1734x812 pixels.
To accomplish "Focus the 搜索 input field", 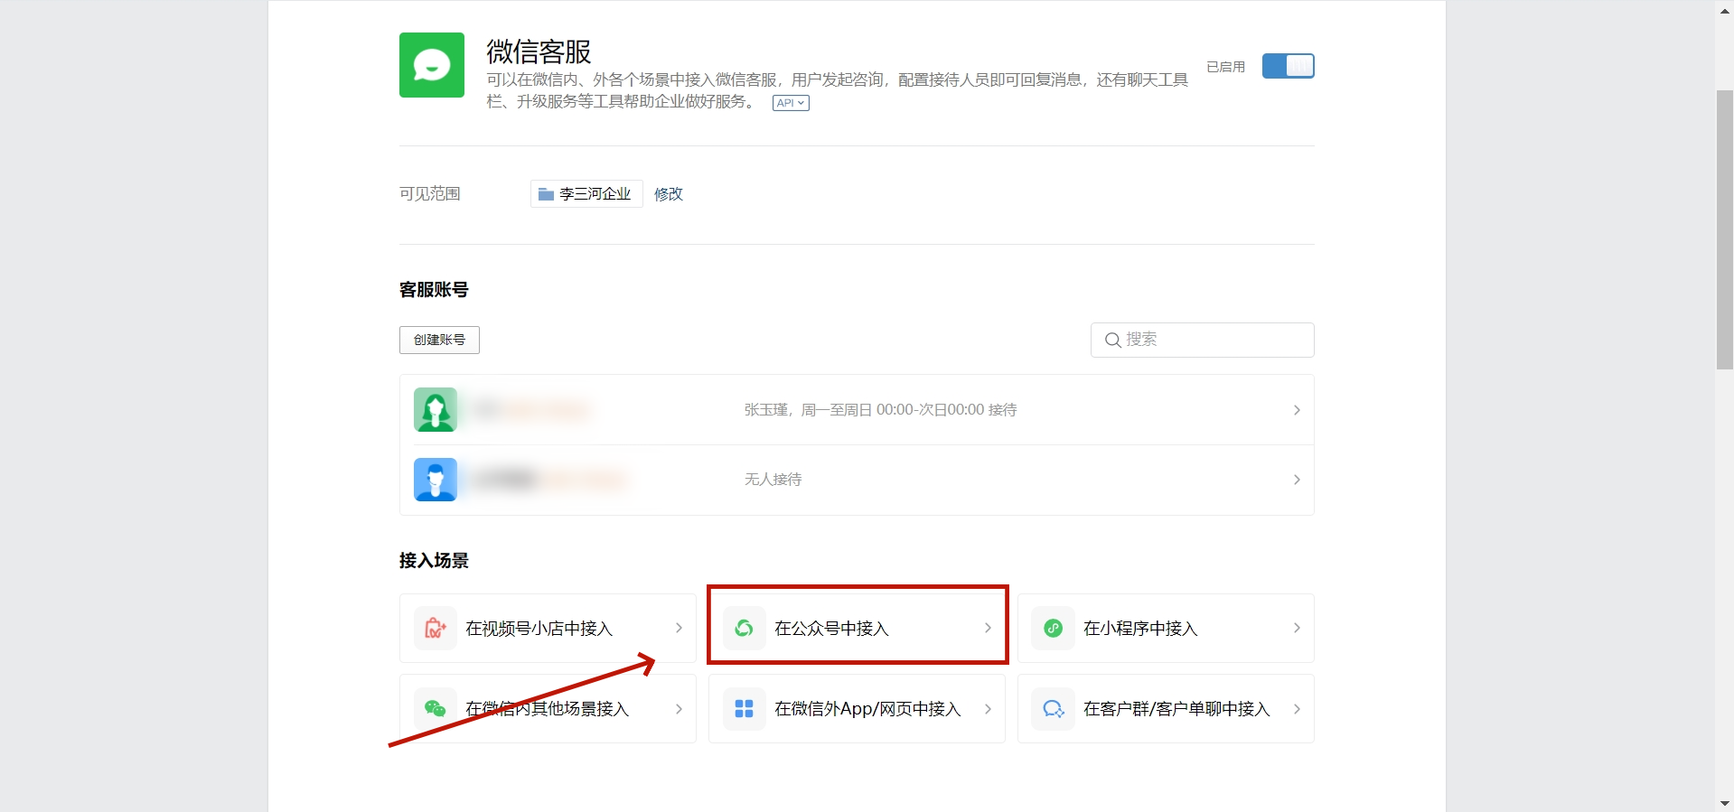I will (1202, 340).
